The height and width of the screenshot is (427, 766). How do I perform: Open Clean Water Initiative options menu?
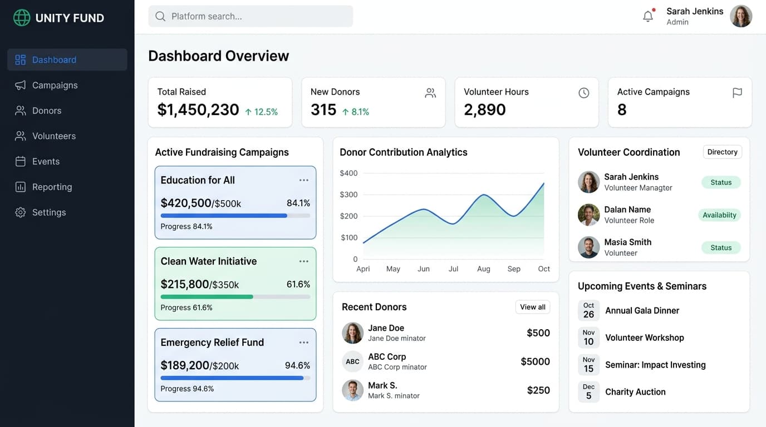point(304,261)
